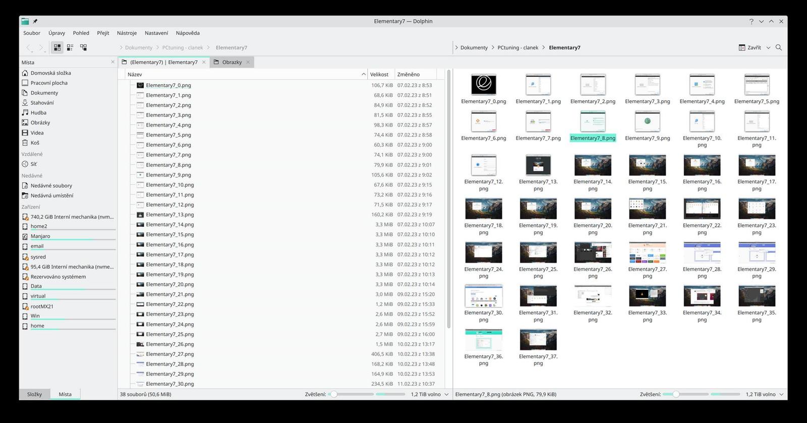Open the Přejít menu
This screenshot has width=807, height=423.
coord(103,33)
